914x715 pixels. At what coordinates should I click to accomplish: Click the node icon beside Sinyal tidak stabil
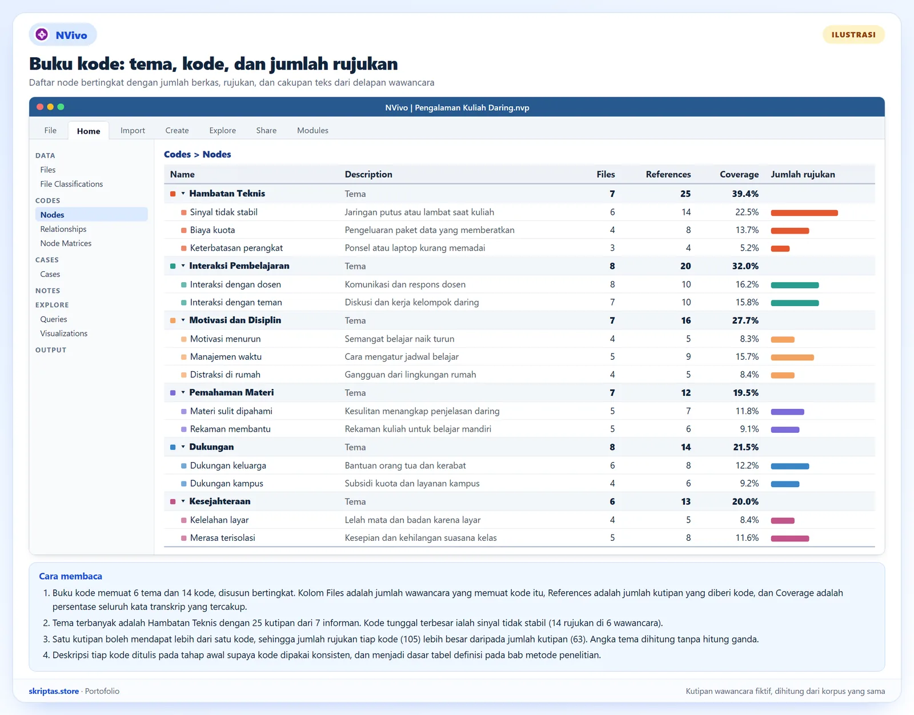[184, 212]
